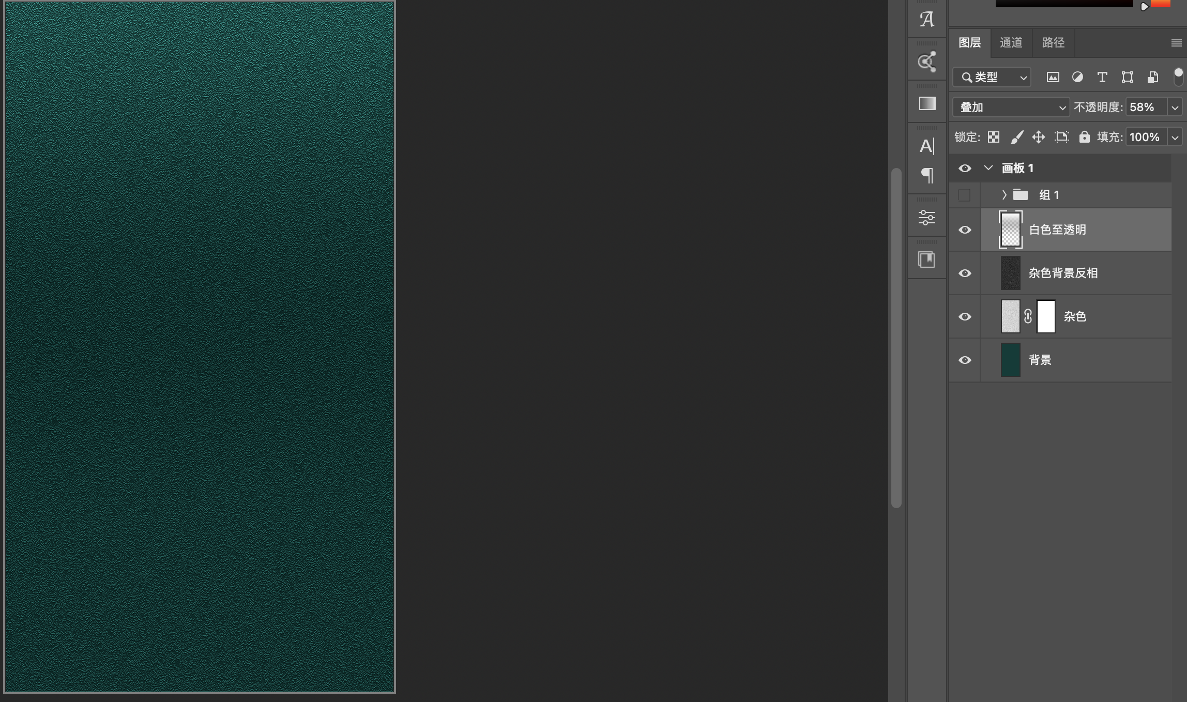1187x702 pixels.
Task: Click the fill 100% input field
Action: [1145, 137]
